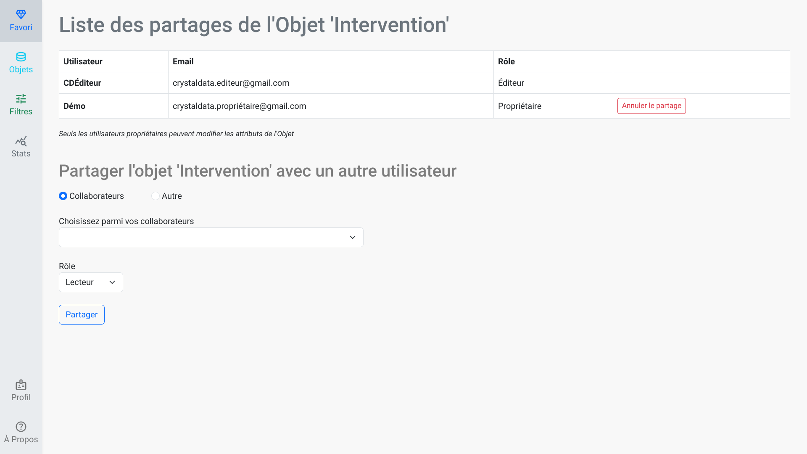Select the Autre radio button
This screenshot has height=454, width=807.
156,196
